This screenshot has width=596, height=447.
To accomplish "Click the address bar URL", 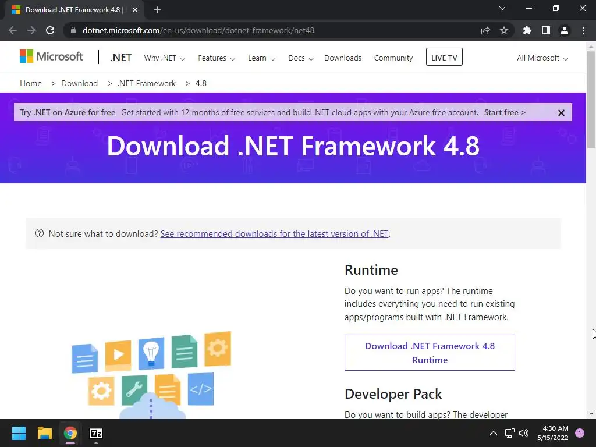I will pyautogui.click(x=198, y=30).
